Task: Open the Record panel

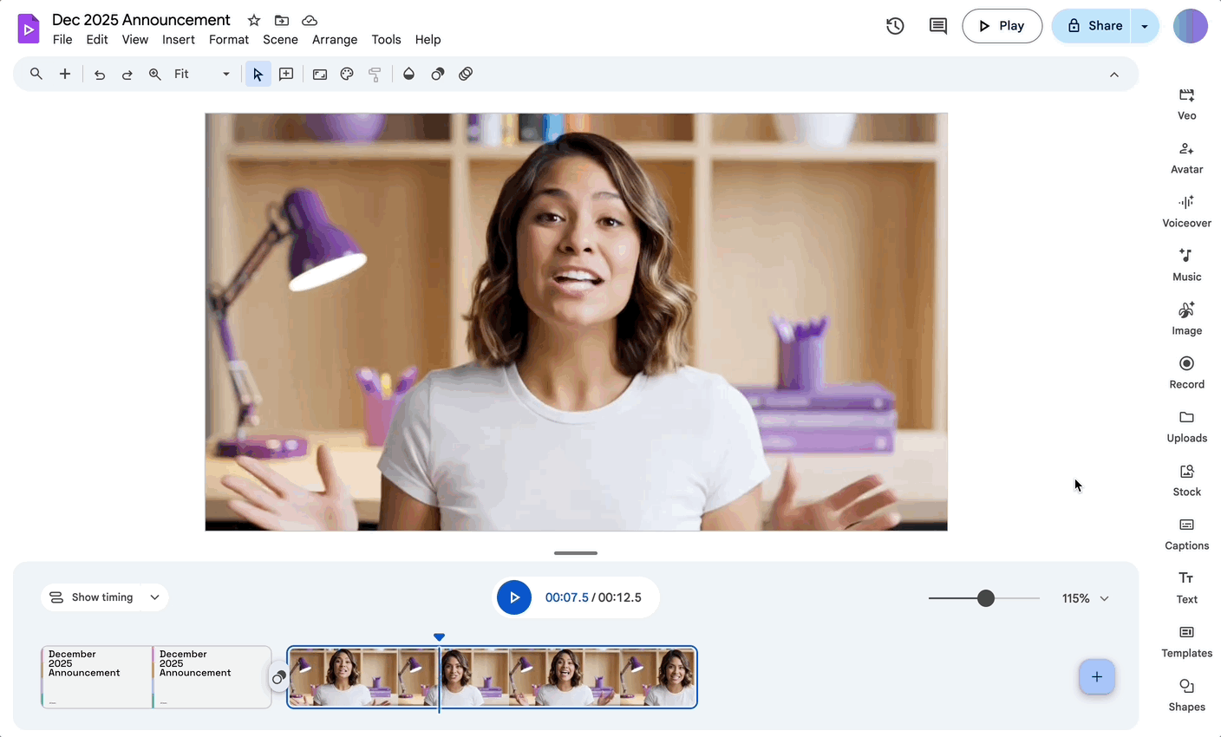Action: [1186, 372]
